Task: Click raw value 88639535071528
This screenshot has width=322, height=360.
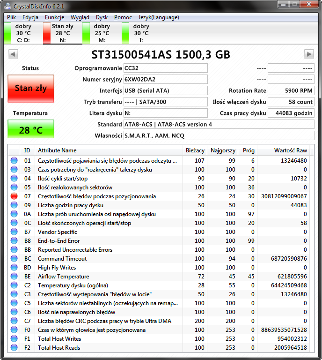Action: click(x=284, y=330)
